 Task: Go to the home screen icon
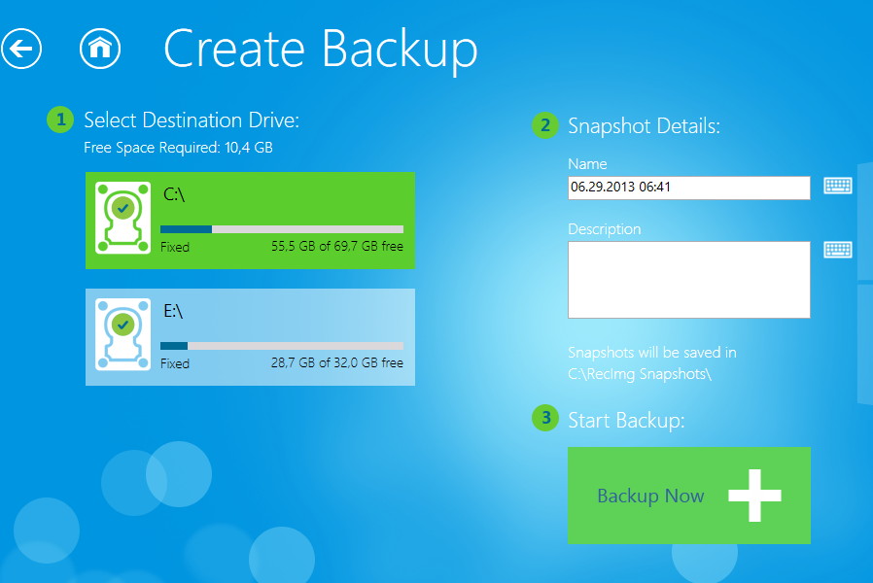coord(100,49)
